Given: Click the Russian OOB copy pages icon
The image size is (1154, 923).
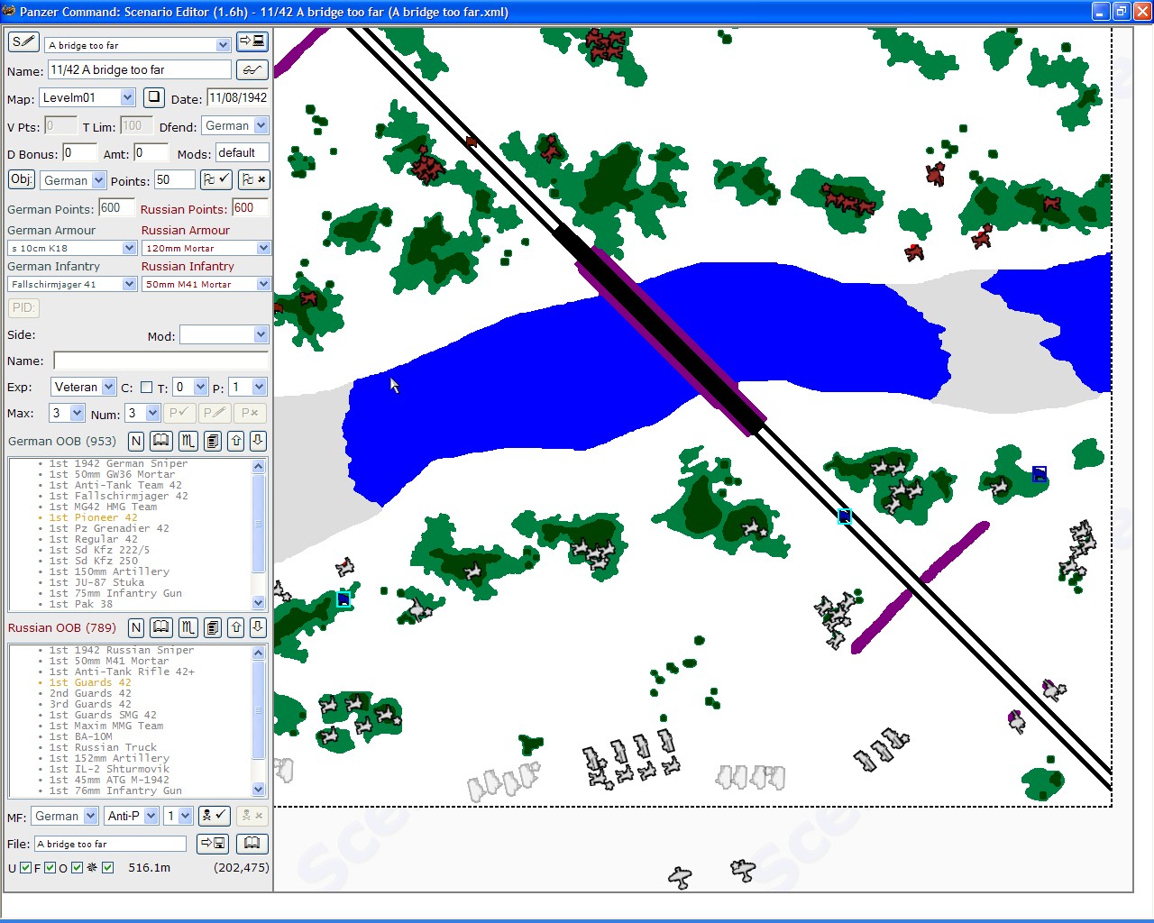Looking at the screenshot, I should pos(212,627).
